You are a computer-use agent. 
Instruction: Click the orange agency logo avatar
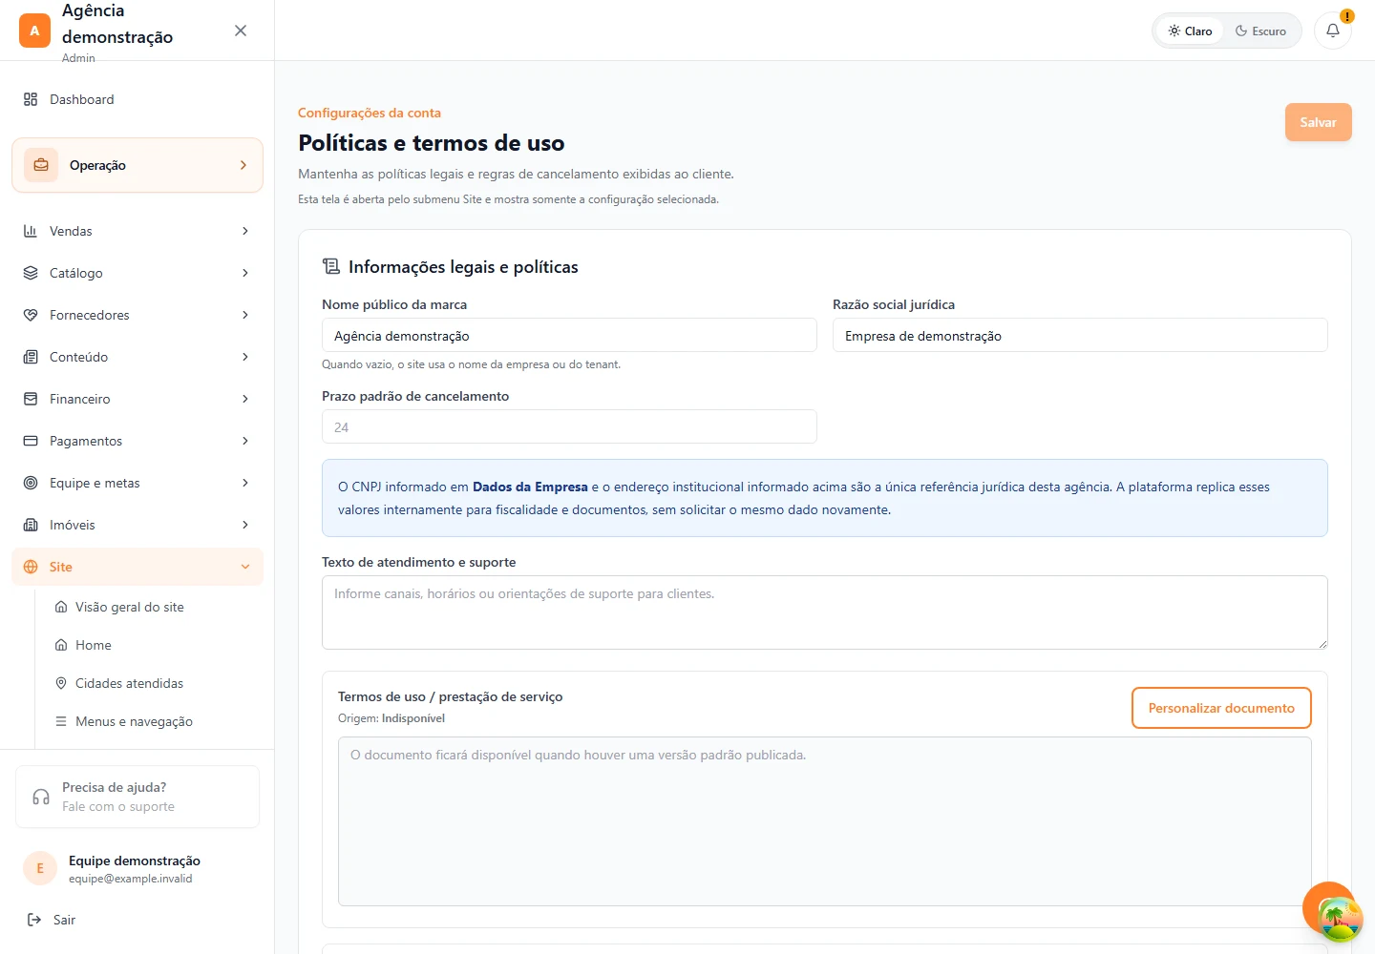point(34,31)
